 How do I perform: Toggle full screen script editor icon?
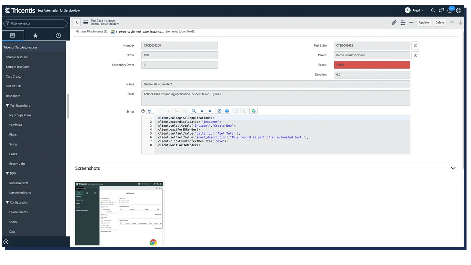click(x=219, y=111)
